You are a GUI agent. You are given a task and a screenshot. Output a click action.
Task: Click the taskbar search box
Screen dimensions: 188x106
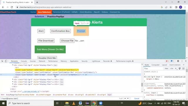pos(30,103)
